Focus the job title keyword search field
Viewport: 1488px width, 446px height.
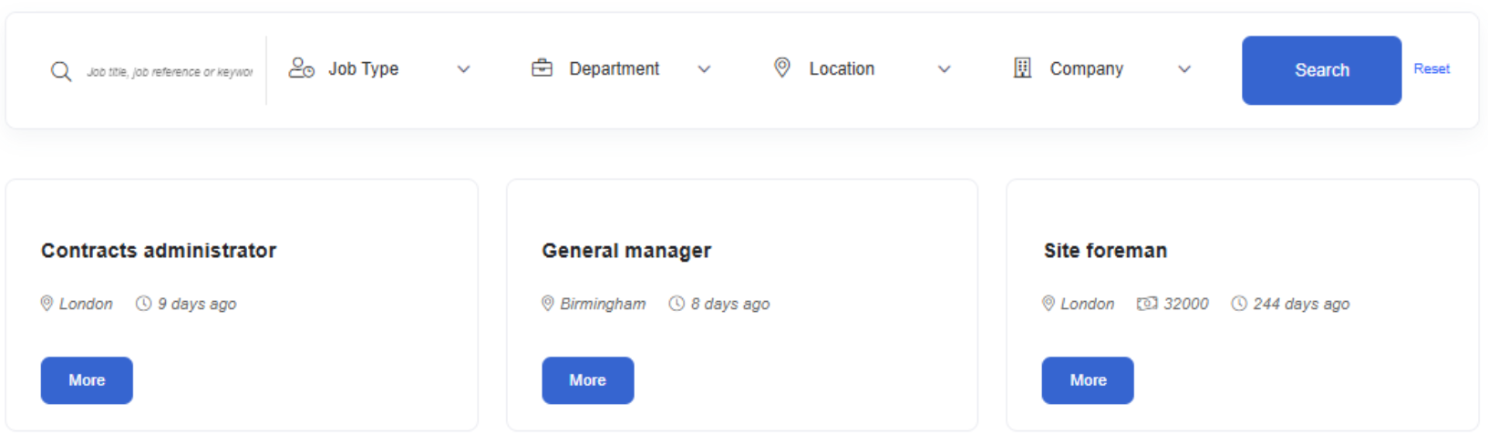(x=170, y=71)
